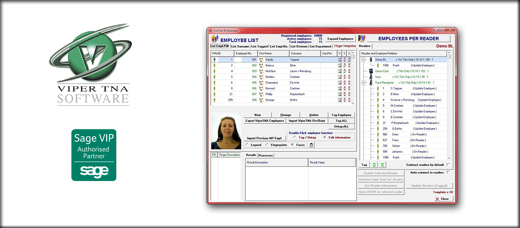Click the green up-down arrows button beside Tag

pos(374,165)
